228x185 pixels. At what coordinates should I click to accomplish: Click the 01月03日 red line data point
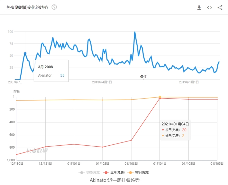pyautogui.click(x=131, y=140)
